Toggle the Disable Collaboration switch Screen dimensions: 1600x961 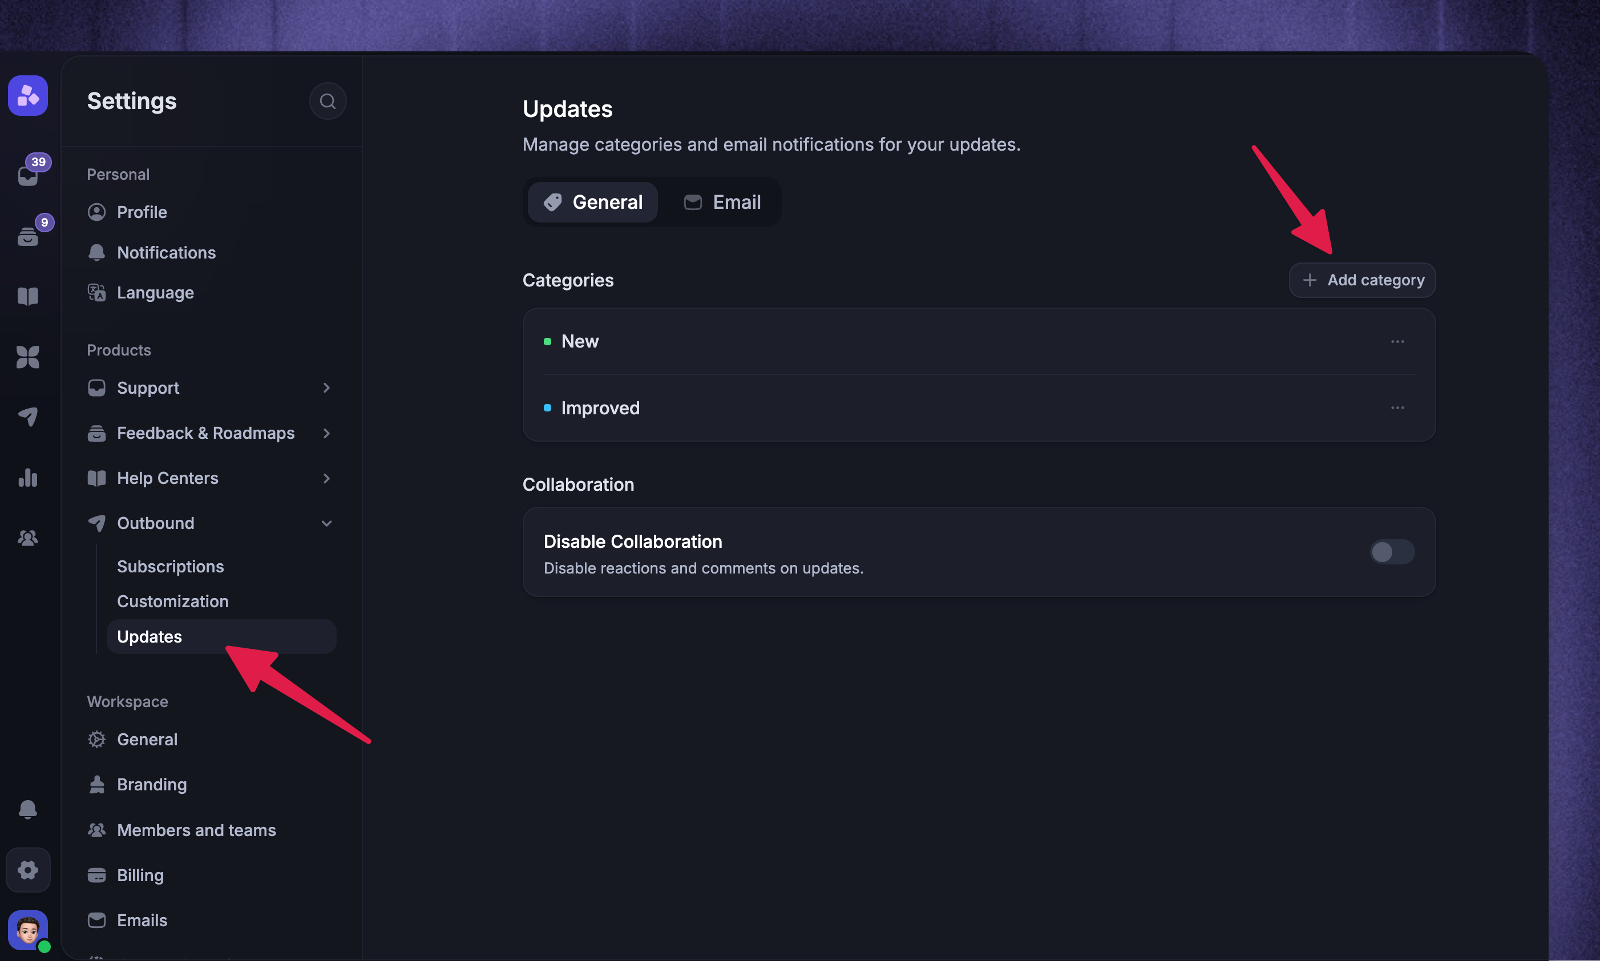tap(1392, 552)
